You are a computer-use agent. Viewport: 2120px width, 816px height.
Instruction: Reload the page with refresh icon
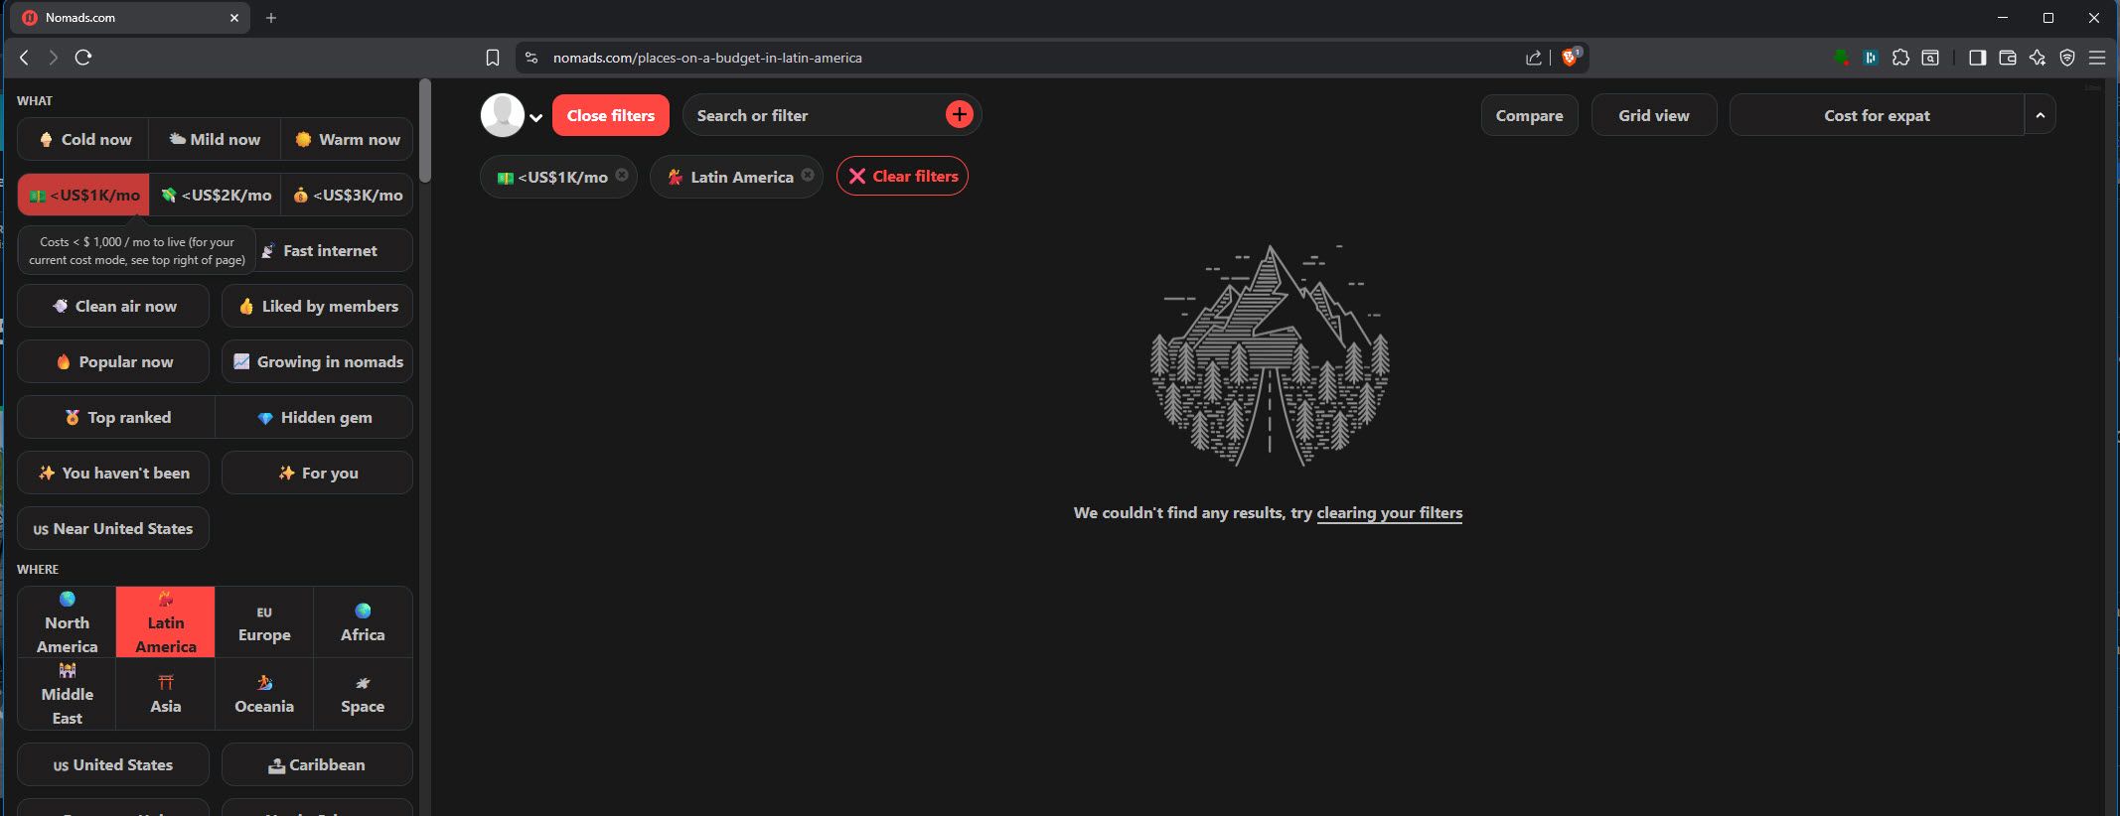83,58
